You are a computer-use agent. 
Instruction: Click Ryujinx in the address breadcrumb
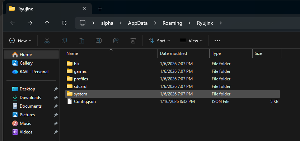click(205, 23)
